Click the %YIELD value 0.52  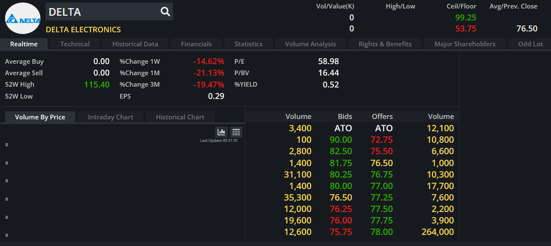331,85
